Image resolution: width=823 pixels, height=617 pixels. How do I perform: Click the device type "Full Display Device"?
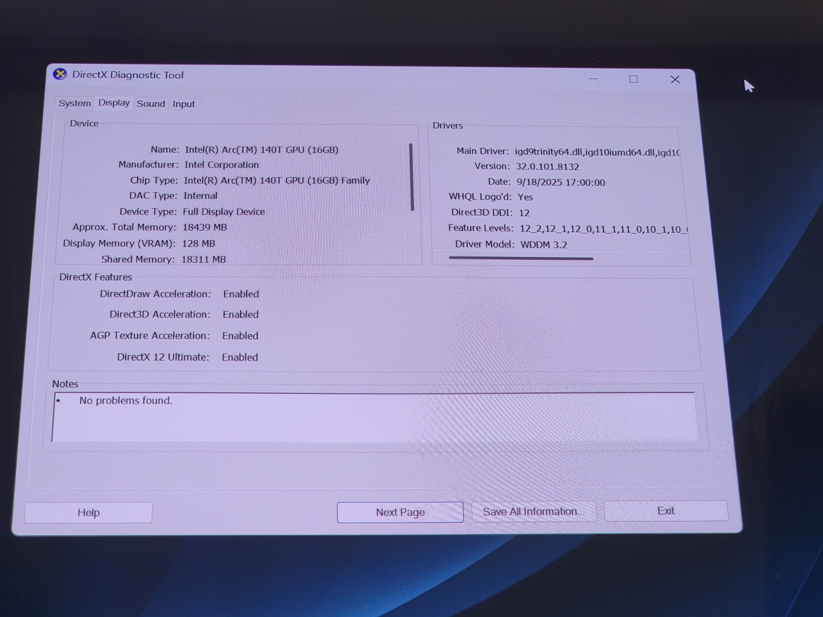[224, 212]
